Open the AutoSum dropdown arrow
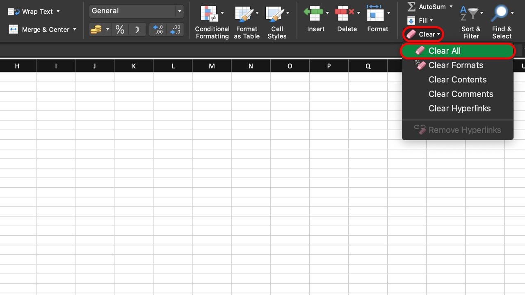Viewport: 525px width, 295px height. [x=451, y=7]
